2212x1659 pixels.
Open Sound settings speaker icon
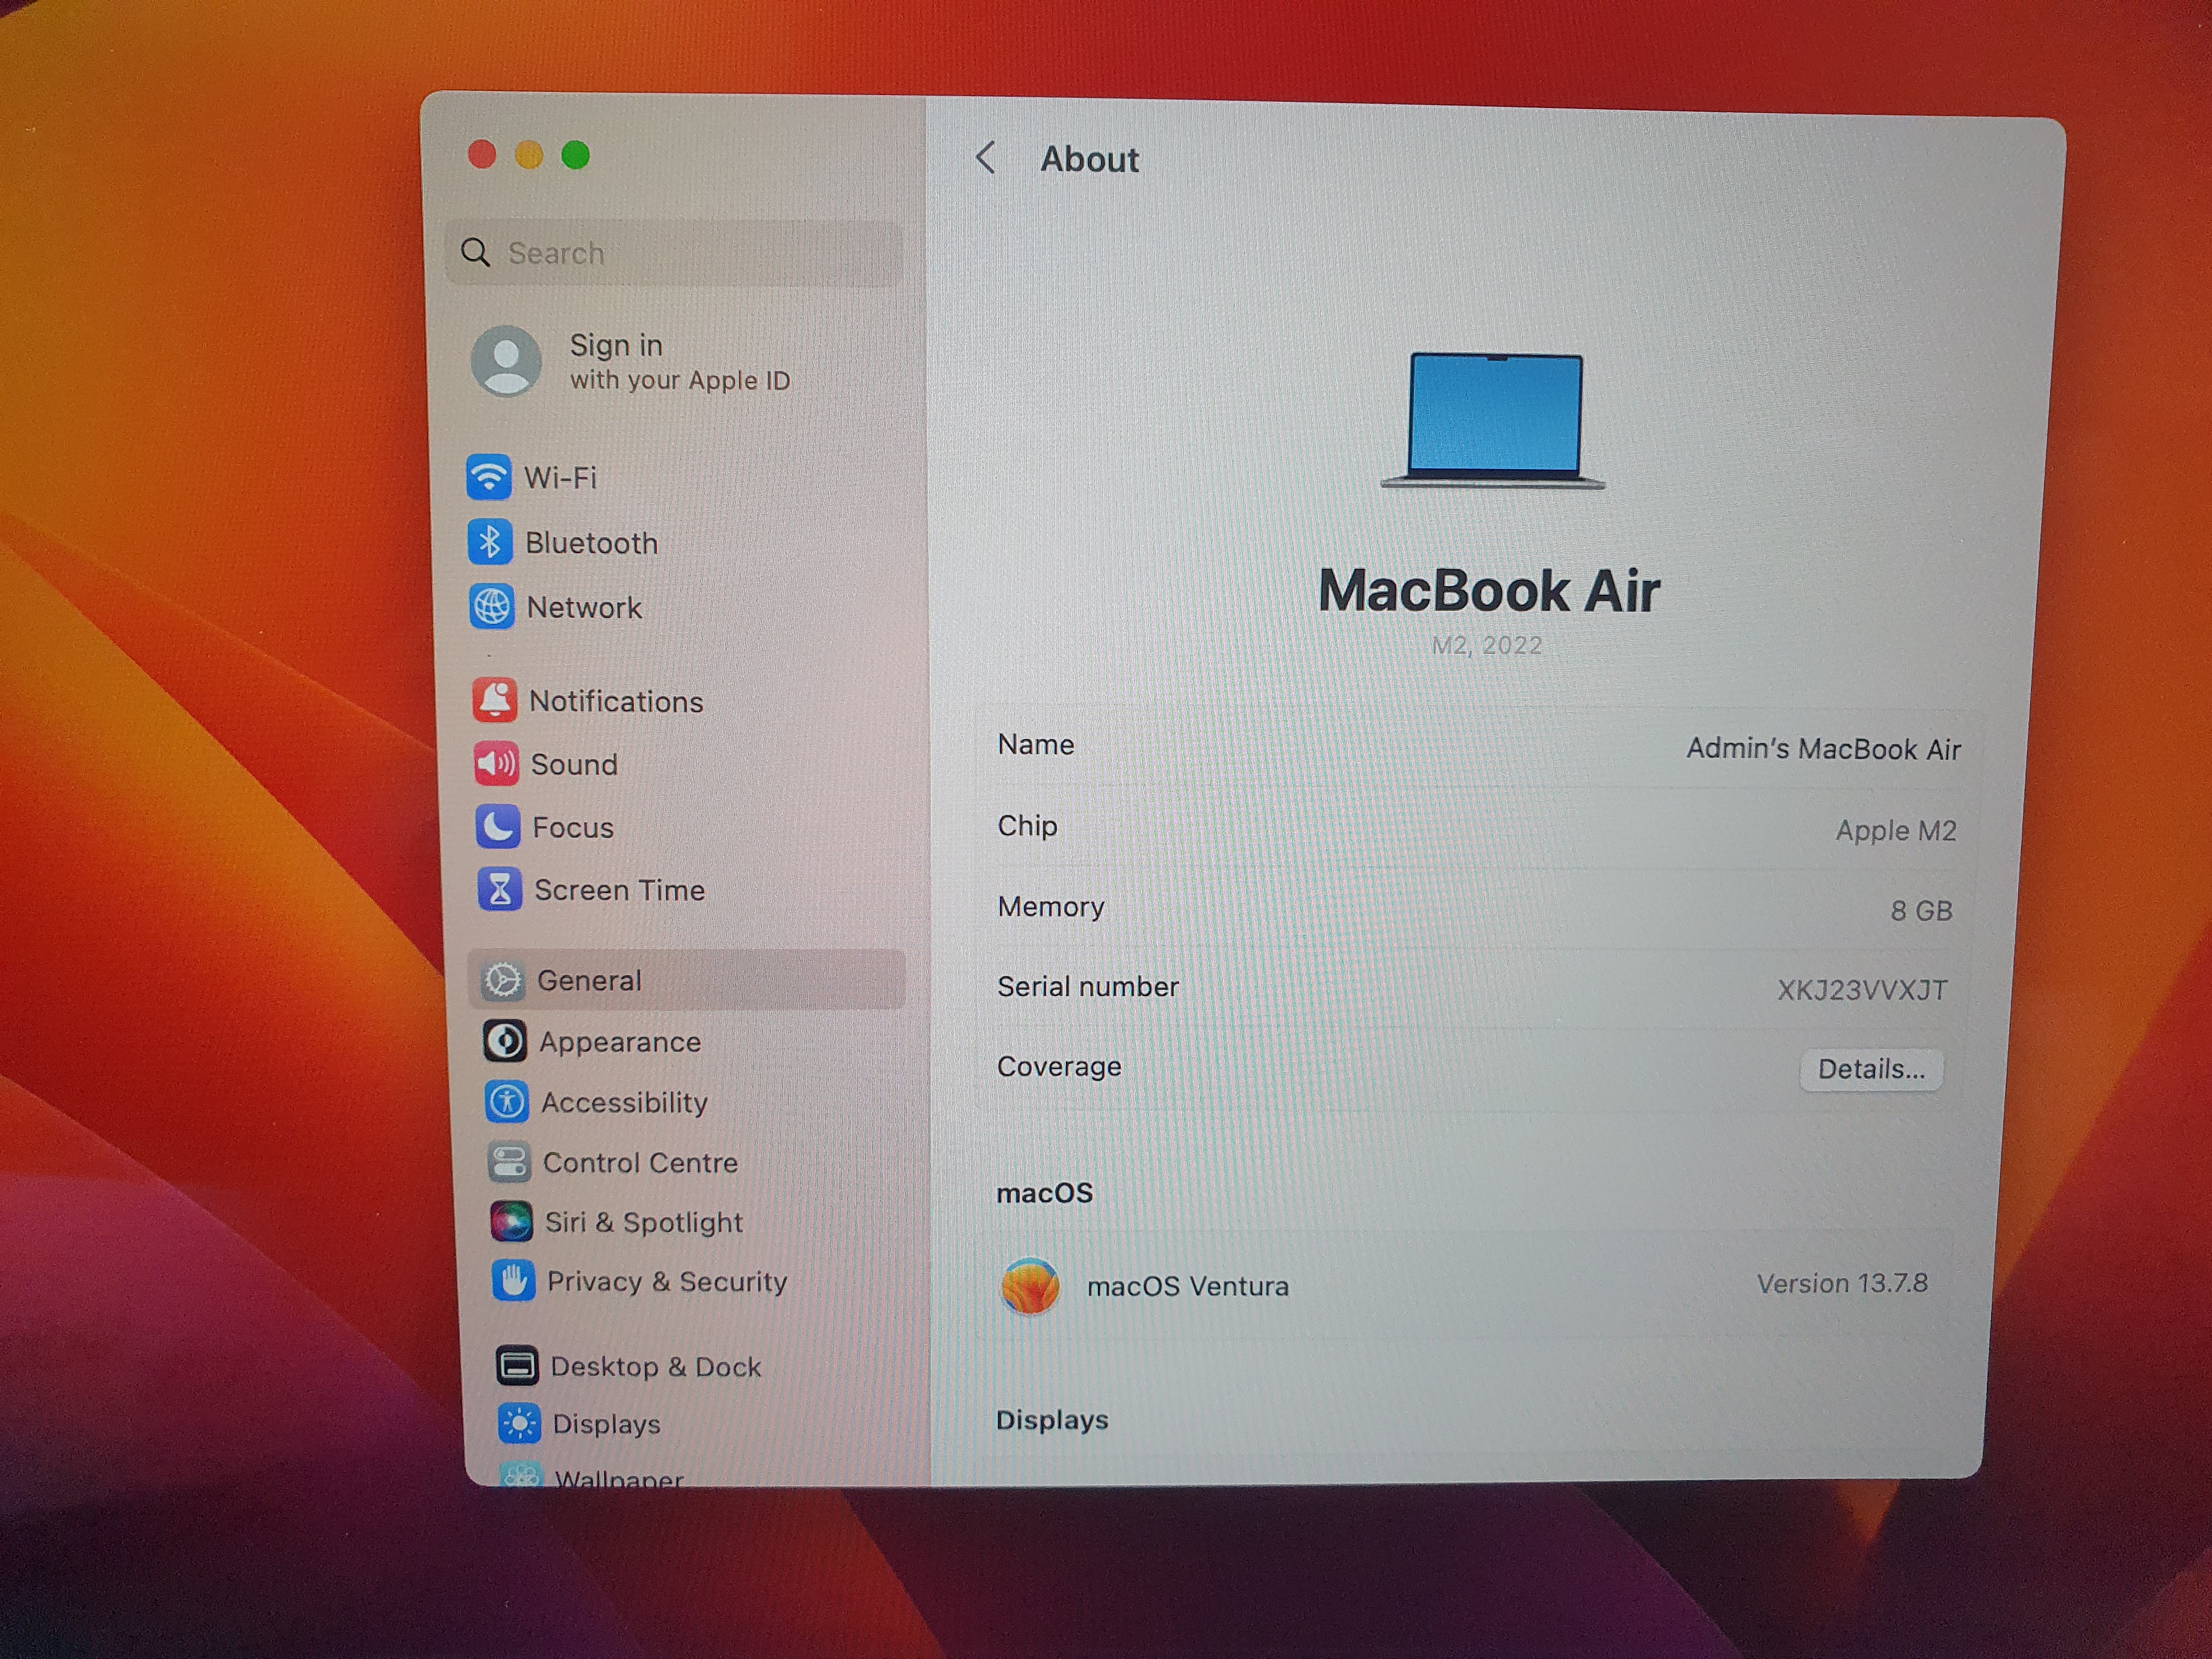pos(496,763)
